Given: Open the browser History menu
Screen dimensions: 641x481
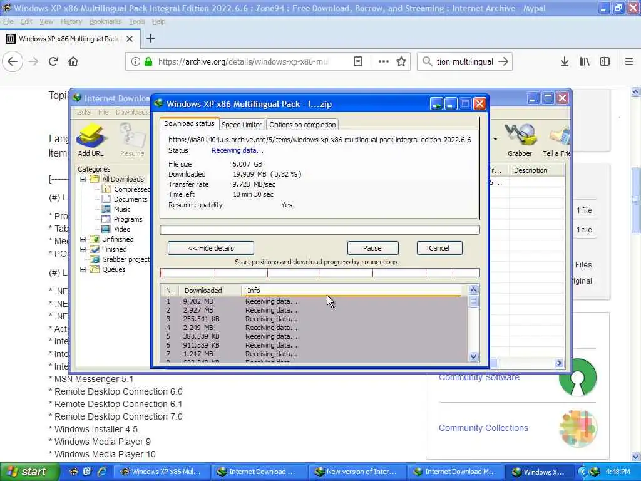Looking at the screenshot, I should [x=71, y=22].
